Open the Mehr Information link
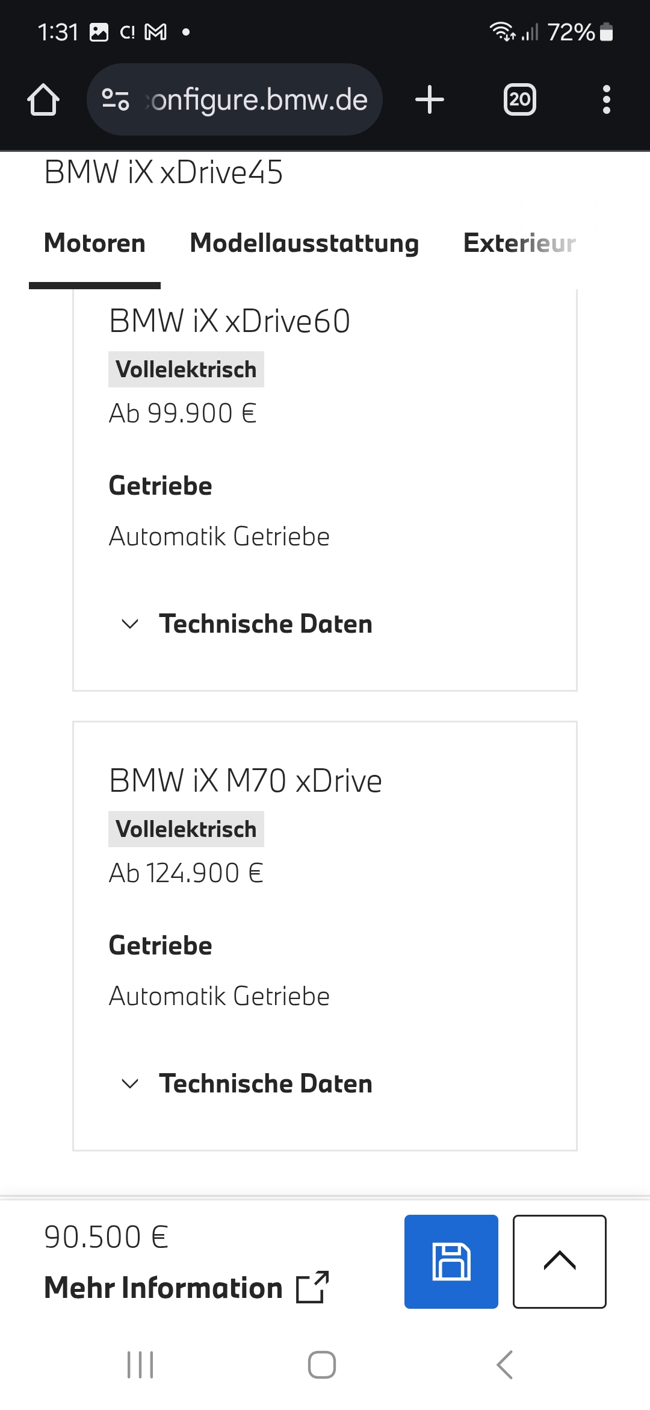650x1410 pixels. pos(187,1287)
